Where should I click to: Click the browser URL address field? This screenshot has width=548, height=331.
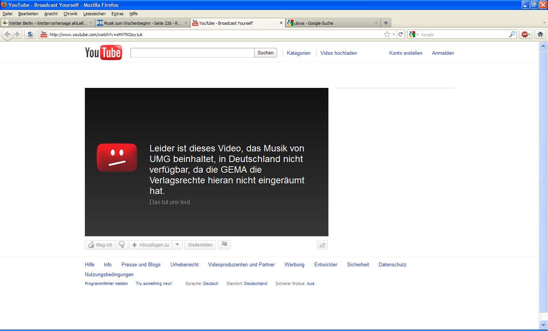215,34
